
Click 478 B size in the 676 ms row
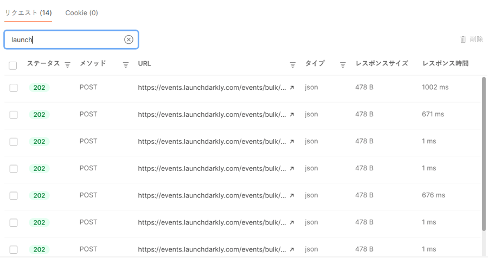click(364, 195)
